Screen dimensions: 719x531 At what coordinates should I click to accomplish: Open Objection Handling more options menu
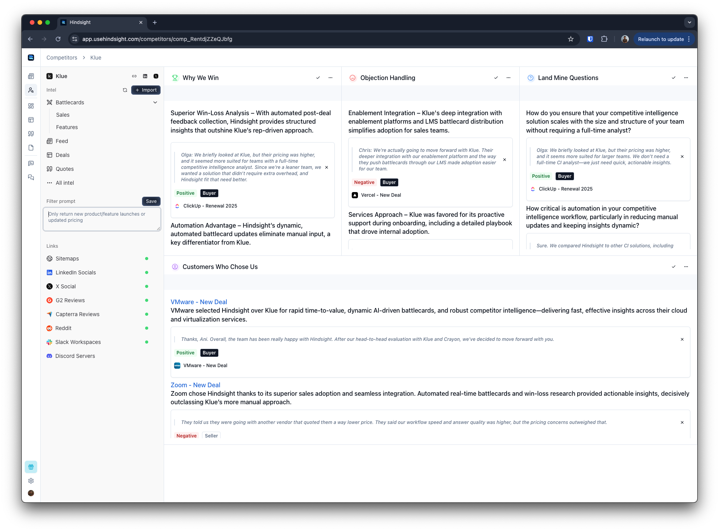coord(508,78)
